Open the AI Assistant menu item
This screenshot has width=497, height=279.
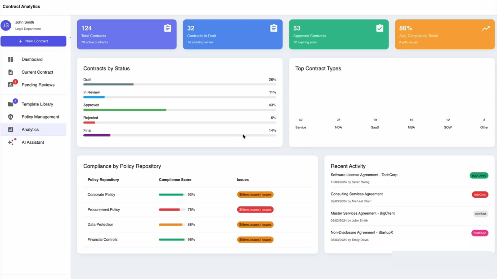33,142
